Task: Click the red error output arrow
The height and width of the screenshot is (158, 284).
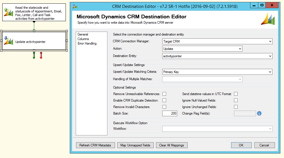Action: point(41,56)
